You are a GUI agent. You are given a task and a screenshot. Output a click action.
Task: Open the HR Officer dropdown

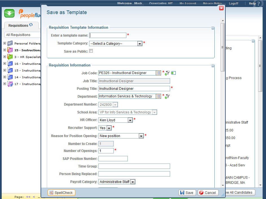click(x=130, y=120)
